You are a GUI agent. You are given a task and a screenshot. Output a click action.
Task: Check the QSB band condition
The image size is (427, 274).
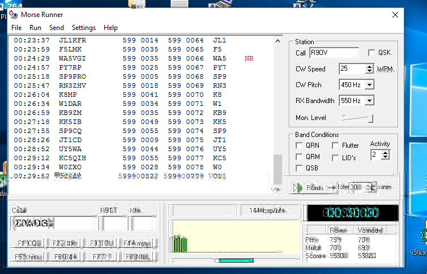coord(299,168)
